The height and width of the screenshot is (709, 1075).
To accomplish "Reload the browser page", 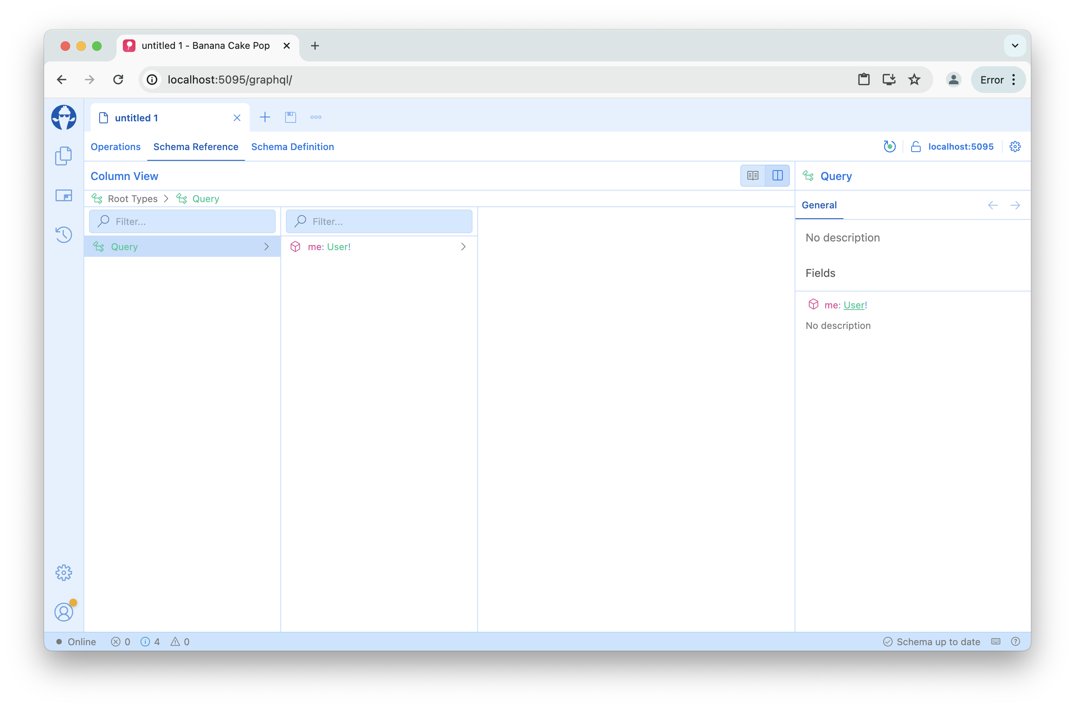I will [118, 80].
